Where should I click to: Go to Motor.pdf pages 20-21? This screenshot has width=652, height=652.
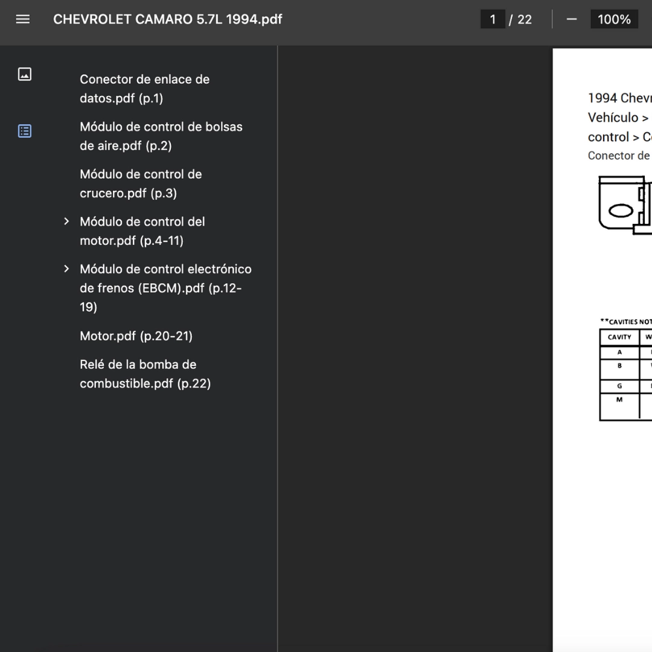click(x=136, y=336)
